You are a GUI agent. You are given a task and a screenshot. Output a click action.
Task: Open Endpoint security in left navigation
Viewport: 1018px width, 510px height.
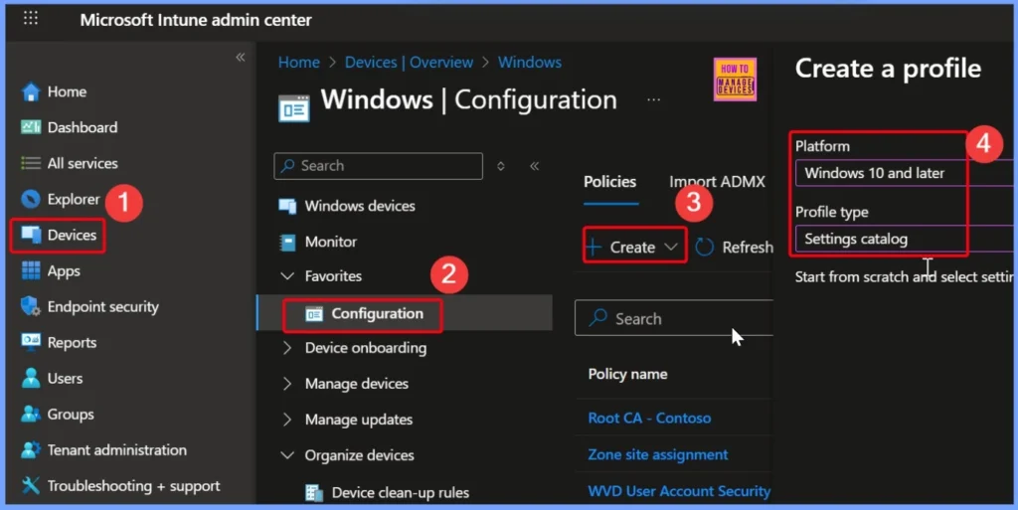point(102,307)
